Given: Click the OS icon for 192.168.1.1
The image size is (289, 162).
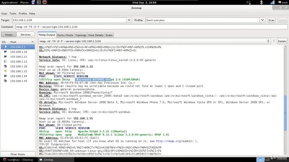Looking at the screenshot, I should point(5,47).
